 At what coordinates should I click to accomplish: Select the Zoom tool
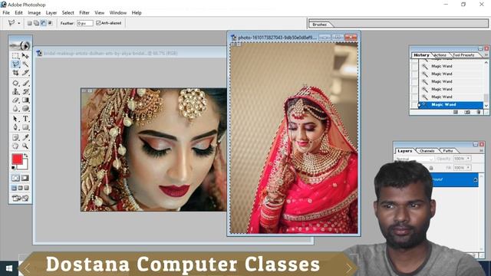(25, 146)
